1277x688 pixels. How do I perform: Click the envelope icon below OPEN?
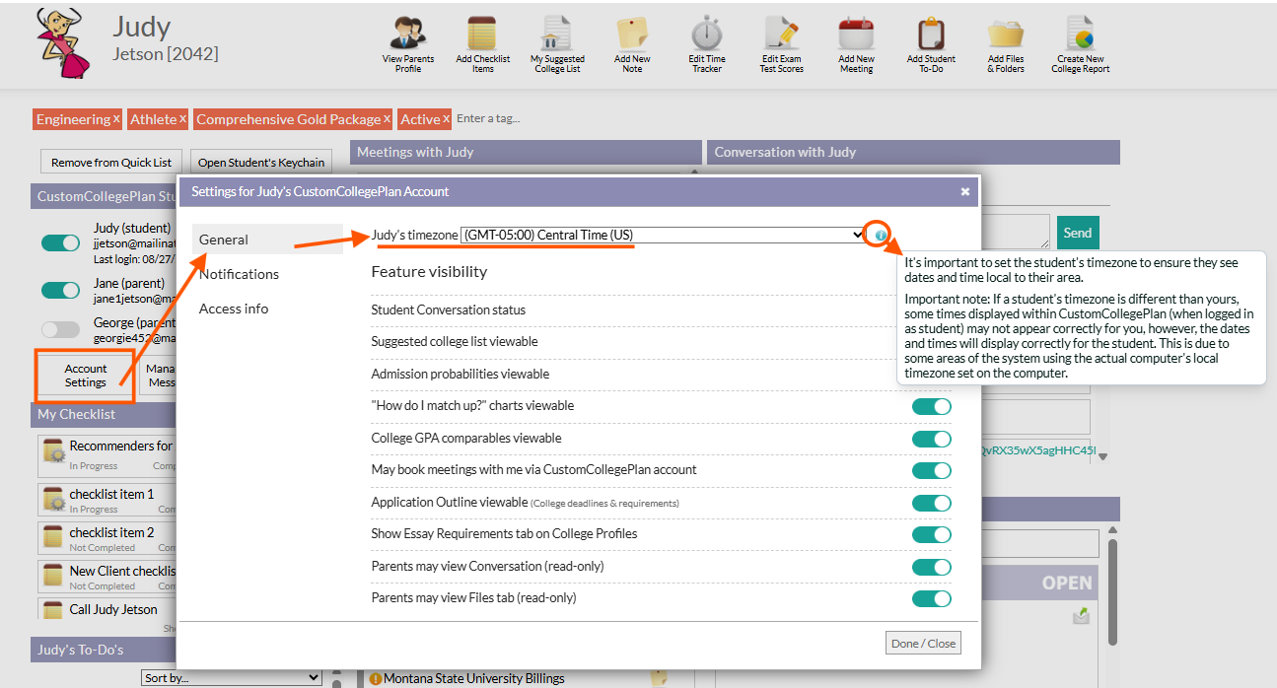click(1082, 616)
